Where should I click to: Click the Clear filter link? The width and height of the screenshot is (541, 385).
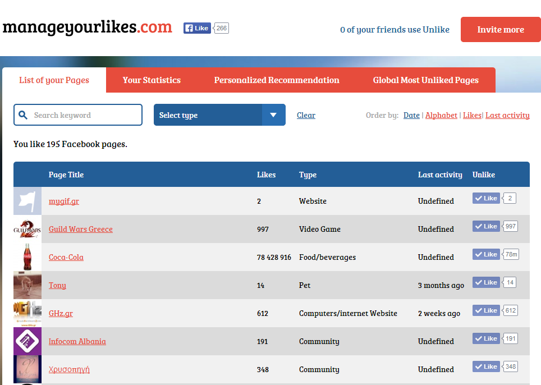(x=306, y=115)
